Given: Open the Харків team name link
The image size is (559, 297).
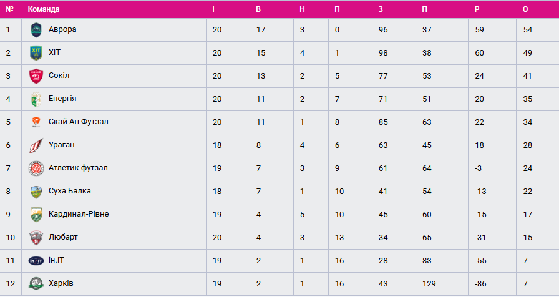Looking at the screenshot, I should [x=61, y=283].
